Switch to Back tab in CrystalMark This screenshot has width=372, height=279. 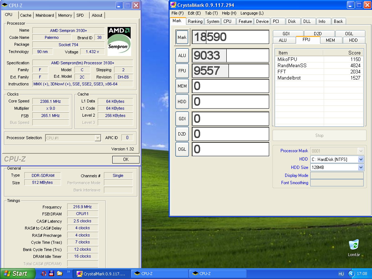(x=338, y=21)
